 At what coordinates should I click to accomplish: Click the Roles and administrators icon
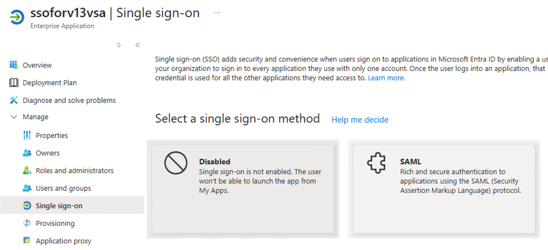27,170
